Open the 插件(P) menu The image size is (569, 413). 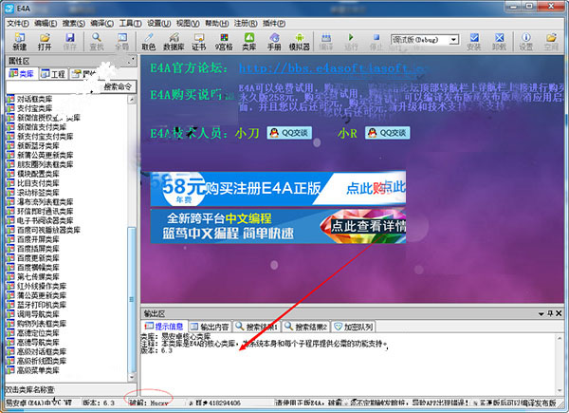coord(274,23)
